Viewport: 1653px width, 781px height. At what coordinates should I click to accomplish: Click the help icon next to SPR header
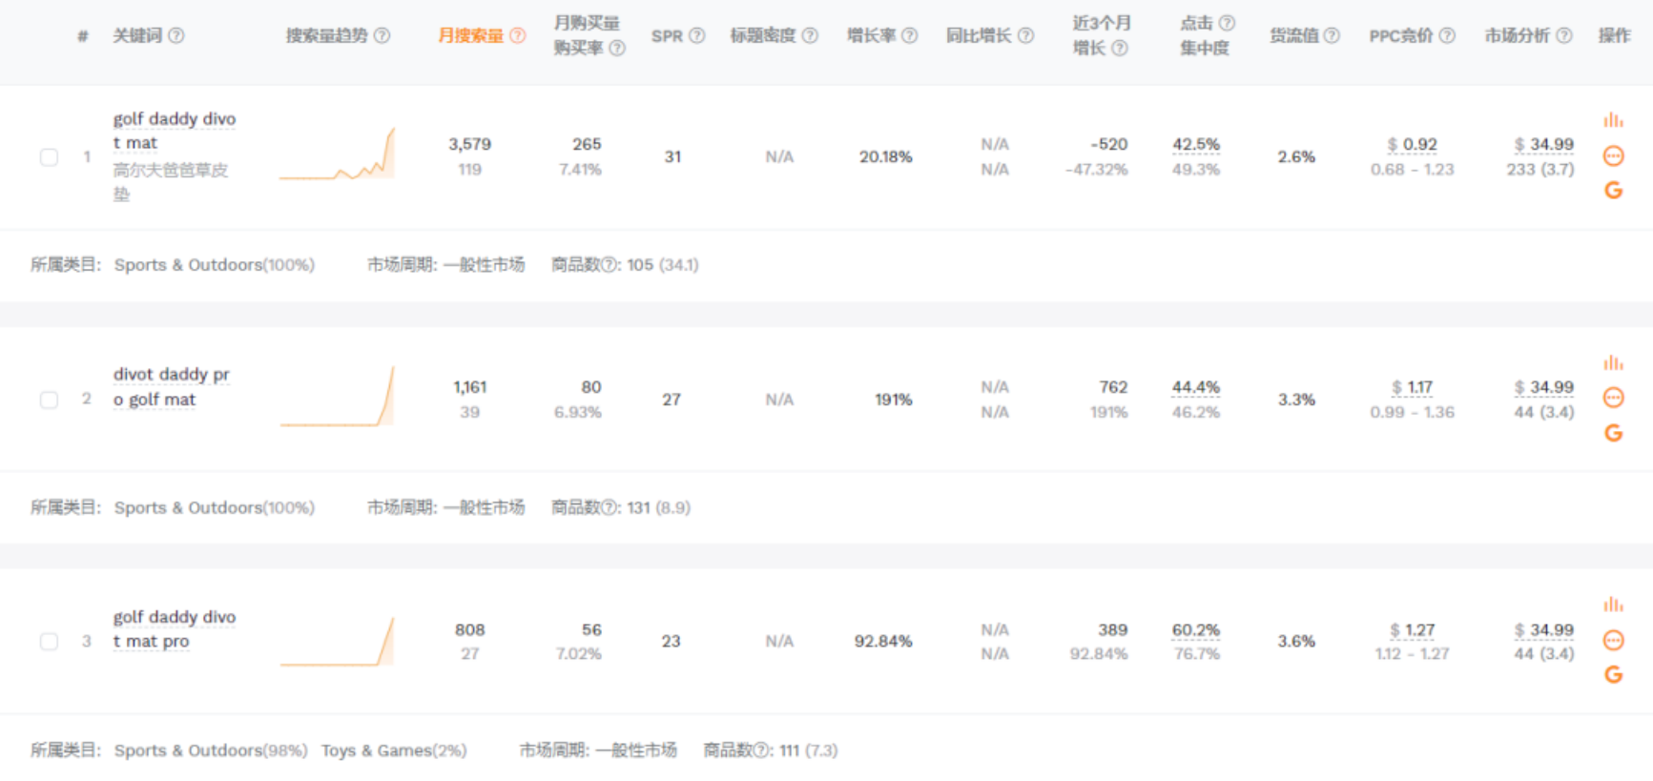[x=697, y=35]
